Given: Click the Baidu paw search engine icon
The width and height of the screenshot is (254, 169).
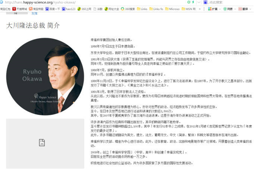Looking at the screenshot, I should click(205, 2).
